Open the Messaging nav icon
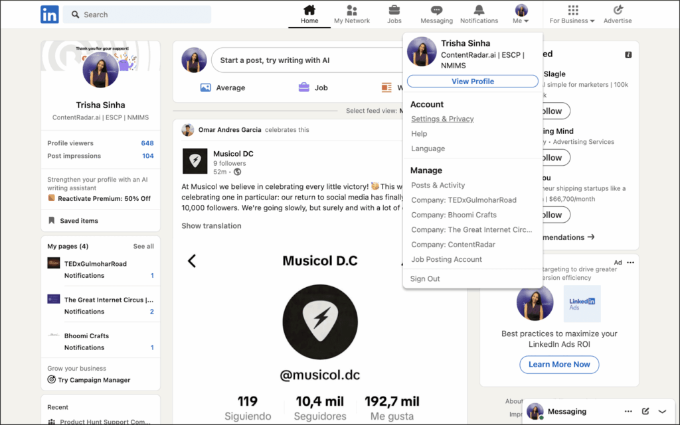 [436, 11]
